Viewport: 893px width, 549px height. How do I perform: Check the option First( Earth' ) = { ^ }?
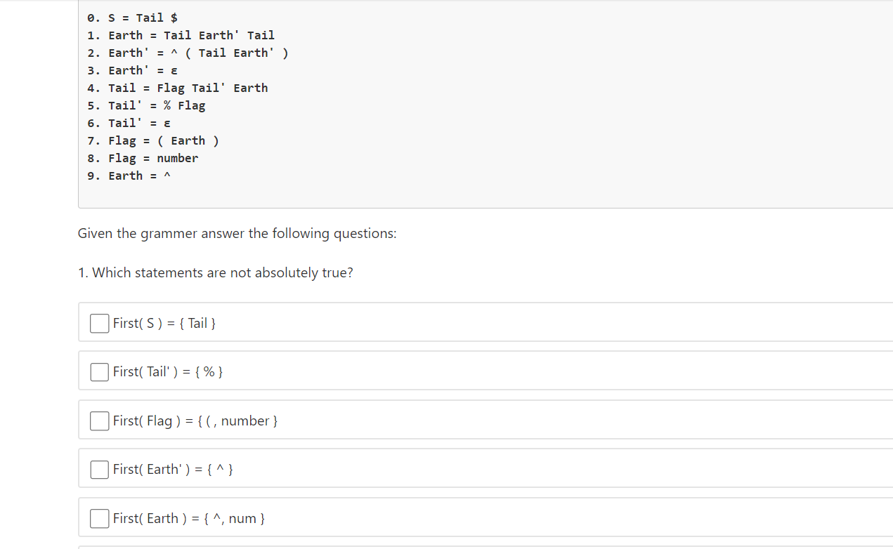99,469
